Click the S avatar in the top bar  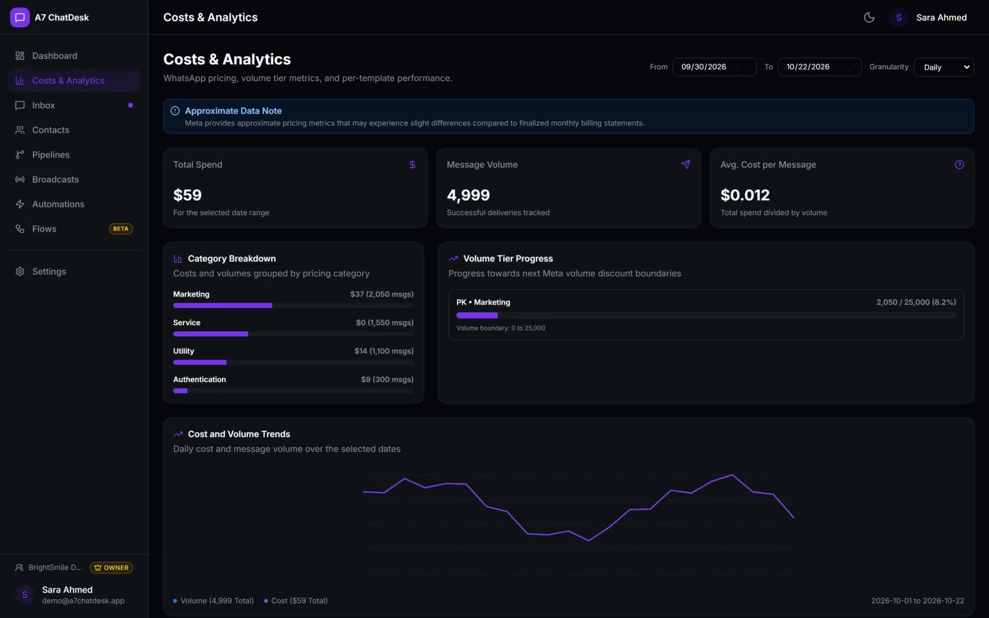[x=899, y=17]
